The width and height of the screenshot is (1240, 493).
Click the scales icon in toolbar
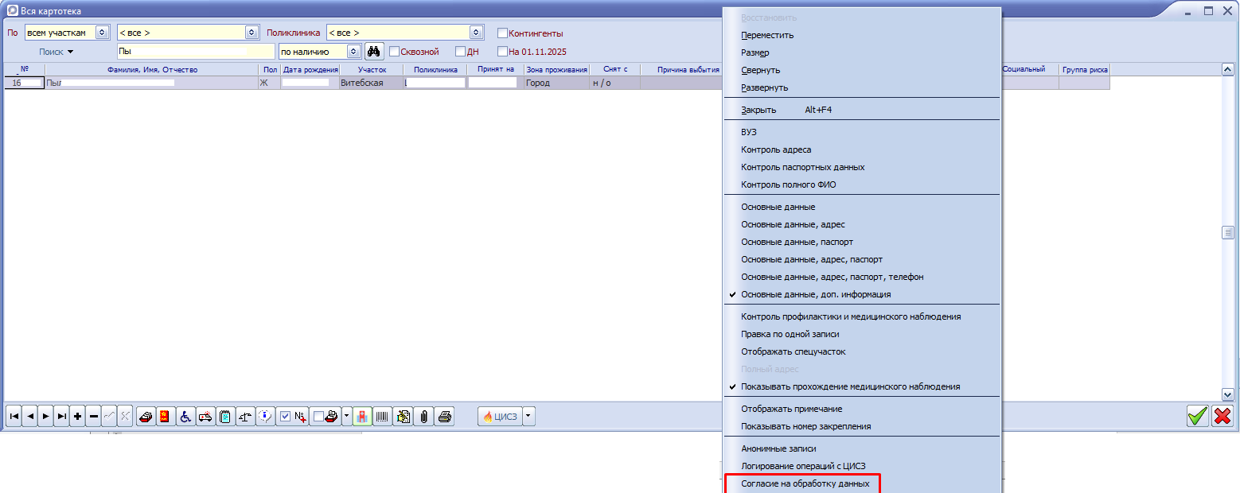[245, 416]
